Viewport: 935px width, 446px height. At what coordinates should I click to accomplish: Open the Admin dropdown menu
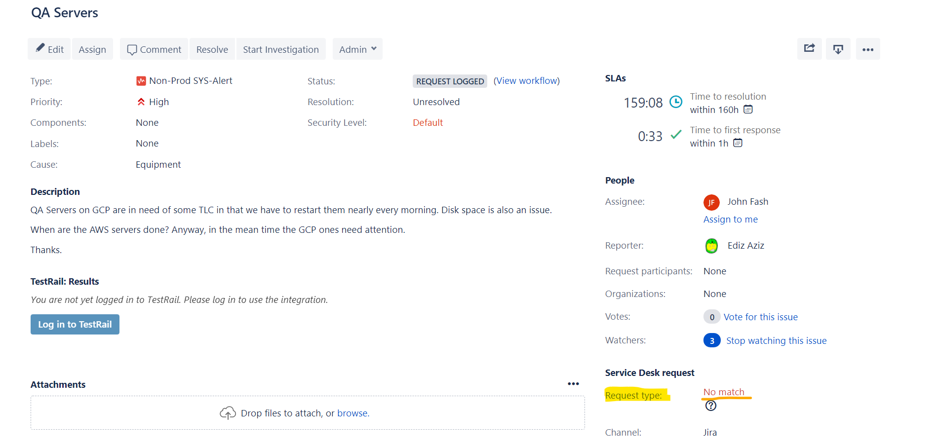tap(357, 49)
